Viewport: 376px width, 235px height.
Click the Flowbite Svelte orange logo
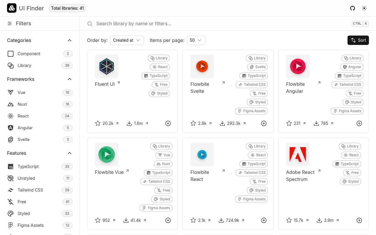(x=202, y=66)
